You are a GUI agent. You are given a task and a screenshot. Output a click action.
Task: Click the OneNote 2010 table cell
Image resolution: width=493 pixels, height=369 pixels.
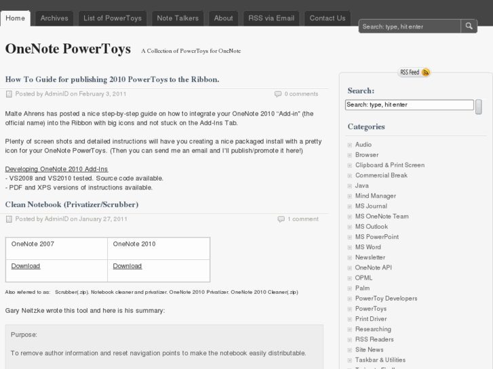(159, 248)
